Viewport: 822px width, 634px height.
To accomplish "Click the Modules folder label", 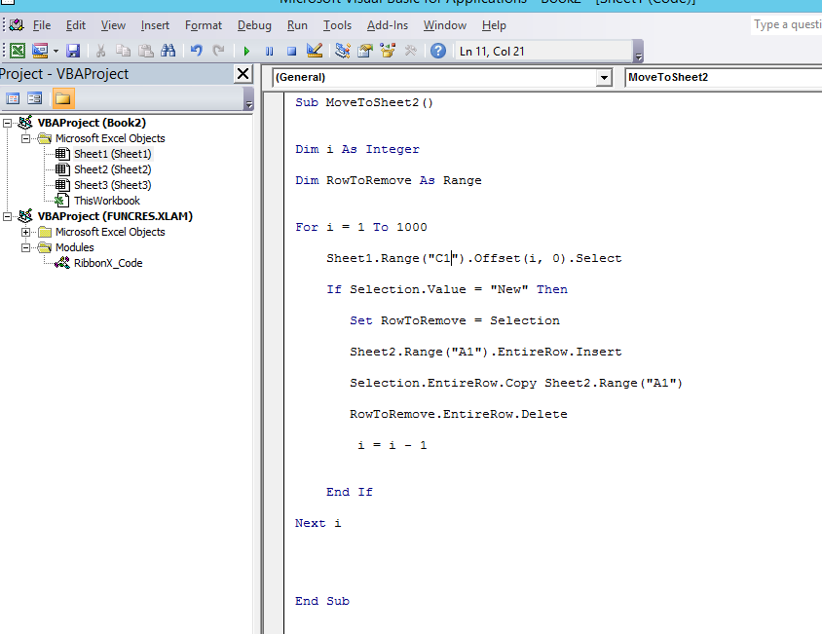I will (74, 247).
